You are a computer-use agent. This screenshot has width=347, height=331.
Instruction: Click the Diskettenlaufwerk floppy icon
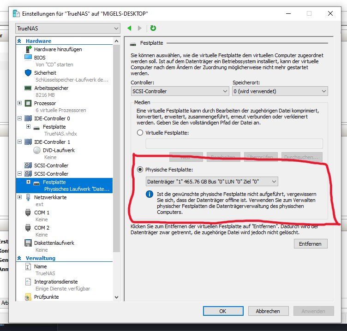(x=28, y=243)
